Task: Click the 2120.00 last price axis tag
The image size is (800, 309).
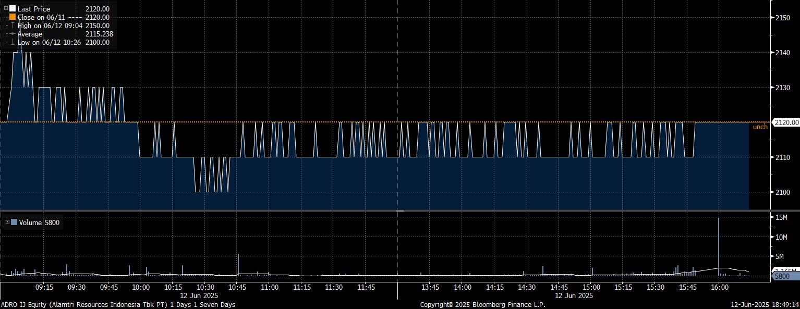Action: [x=786, y=122]
